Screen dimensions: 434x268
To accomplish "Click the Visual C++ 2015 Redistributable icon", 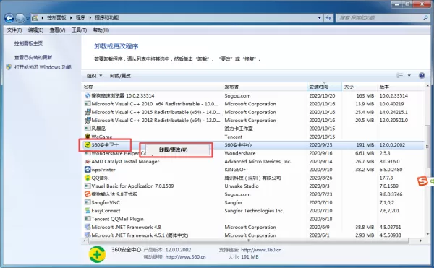I will tap(88, 112).
